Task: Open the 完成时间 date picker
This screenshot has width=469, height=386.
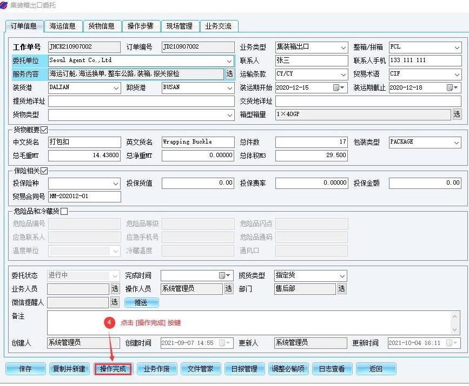Action: [224, 275]
